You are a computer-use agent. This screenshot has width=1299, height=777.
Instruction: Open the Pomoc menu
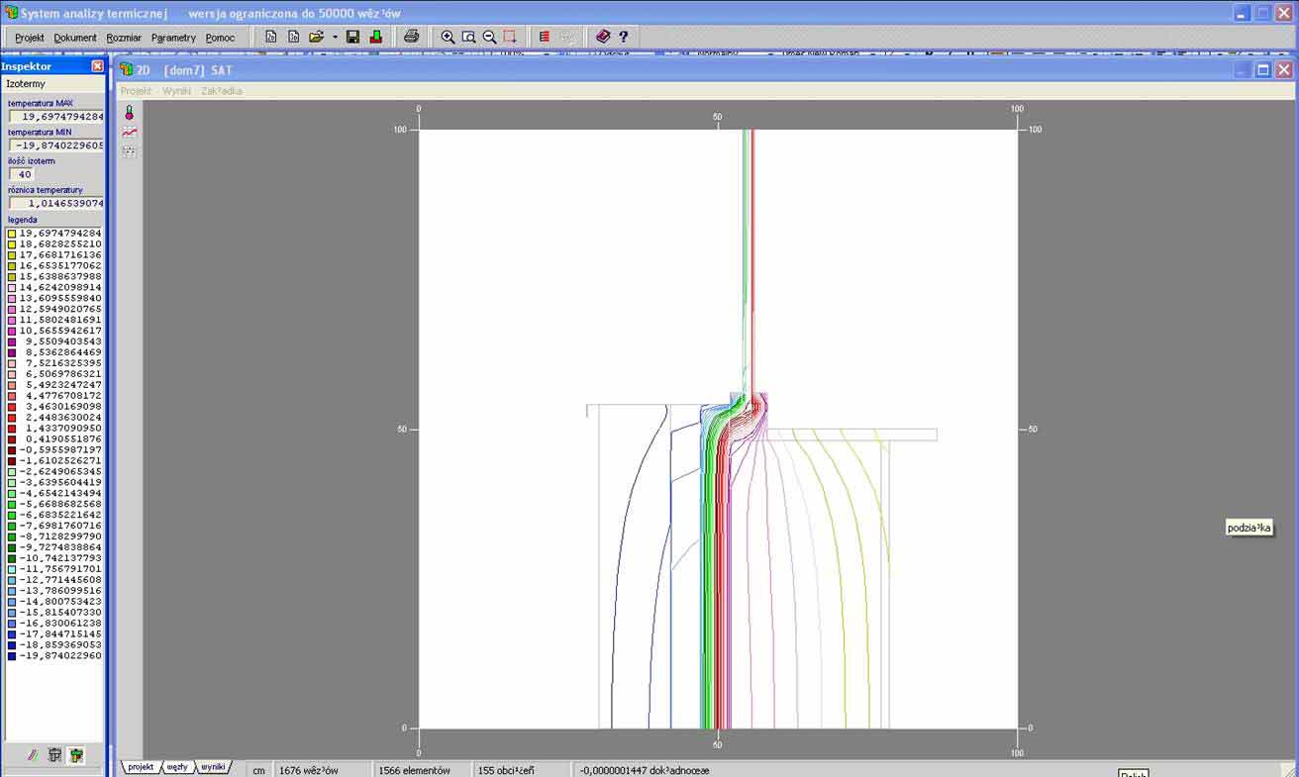coord(220,38)
